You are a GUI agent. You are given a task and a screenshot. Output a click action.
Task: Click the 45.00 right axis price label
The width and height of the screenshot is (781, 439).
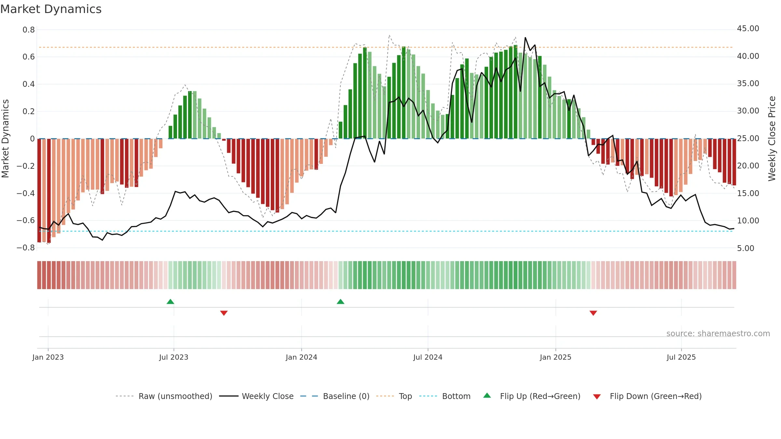pos(748,29)
